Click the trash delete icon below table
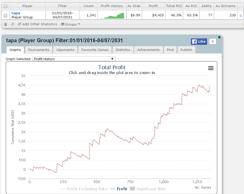This screenshot has height=194, width=244. (x=5, y=24)
